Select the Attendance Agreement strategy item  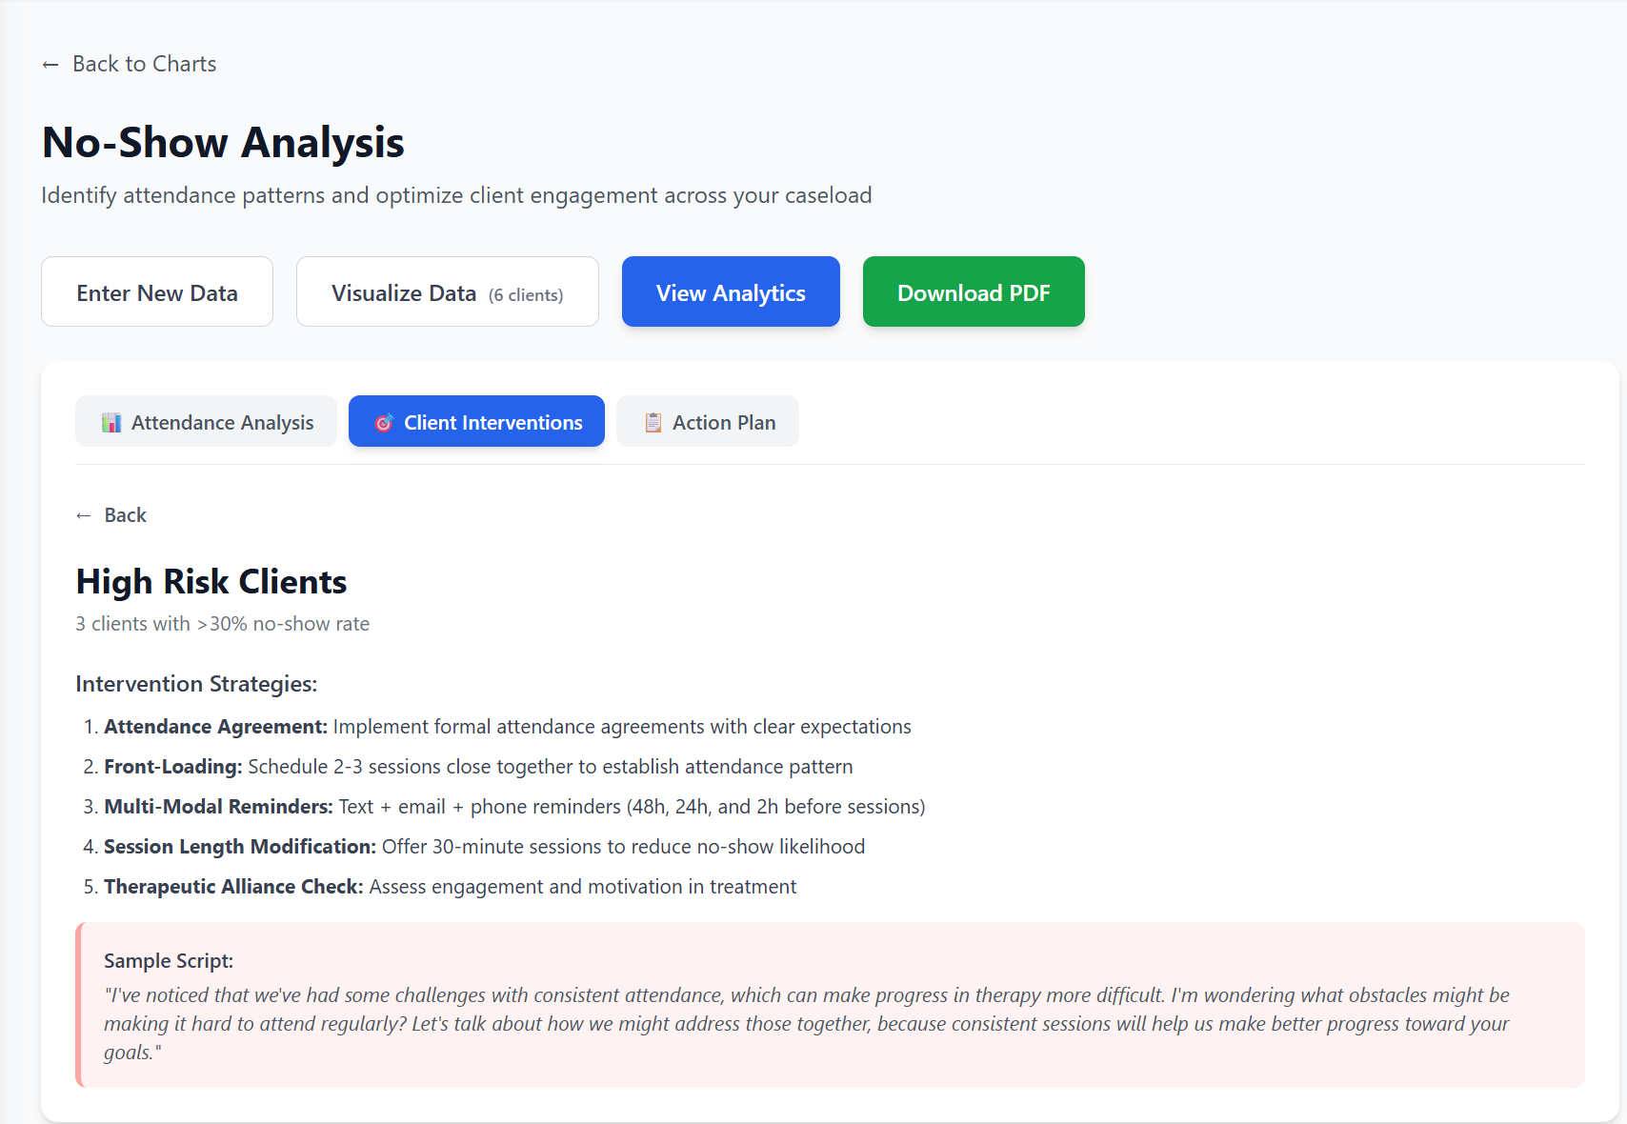pos(507,727)
